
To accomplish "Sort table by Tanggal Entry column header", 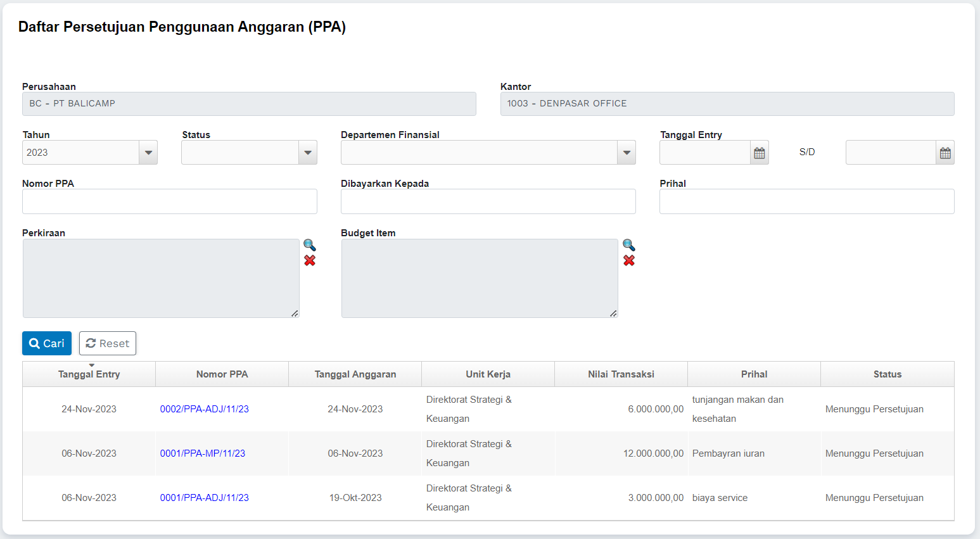I will pos(89,374).
